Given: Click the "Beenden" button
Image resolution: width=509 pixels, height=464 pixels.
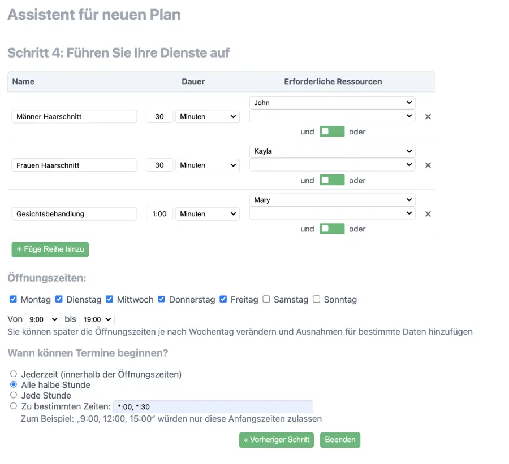Looking at the screenshot, I should [x=340, y=440].
